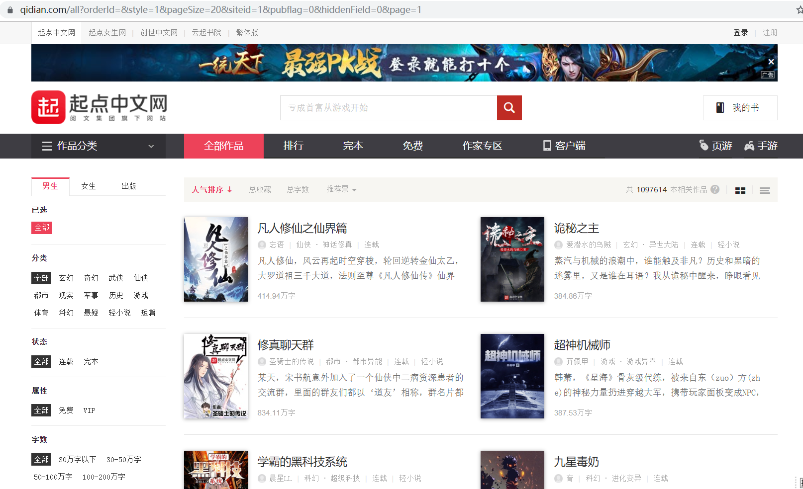Click the 注册 register link
The height and width of the screenshot is (489, 803).
pyautogui.click(x=770, y=32)
